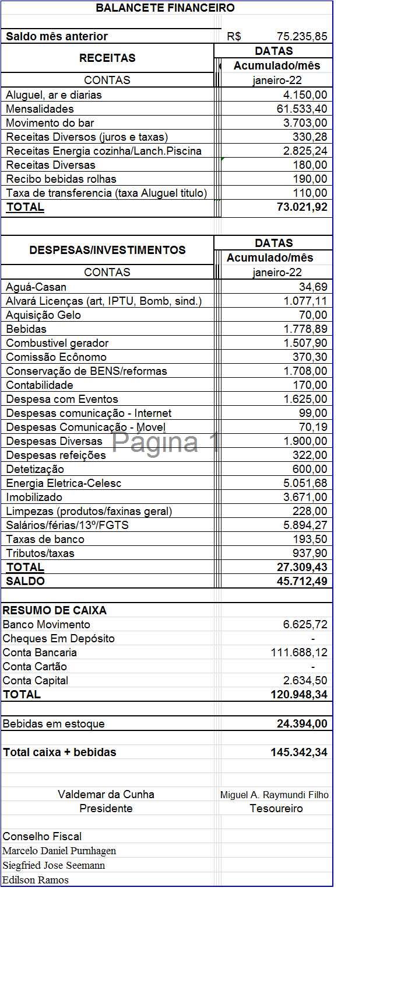Select the name 'Edilson Ramos'
The image size is (401, 985).
(x=36, y=880)
